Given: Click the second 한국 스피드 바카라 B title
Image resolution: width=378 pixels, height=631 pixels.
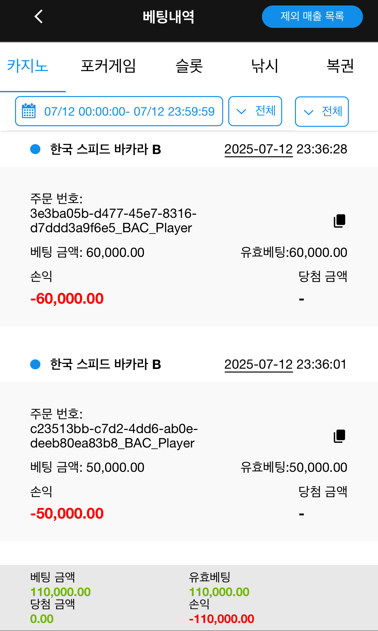Looking at the screenshot, I should pos(105,365).
